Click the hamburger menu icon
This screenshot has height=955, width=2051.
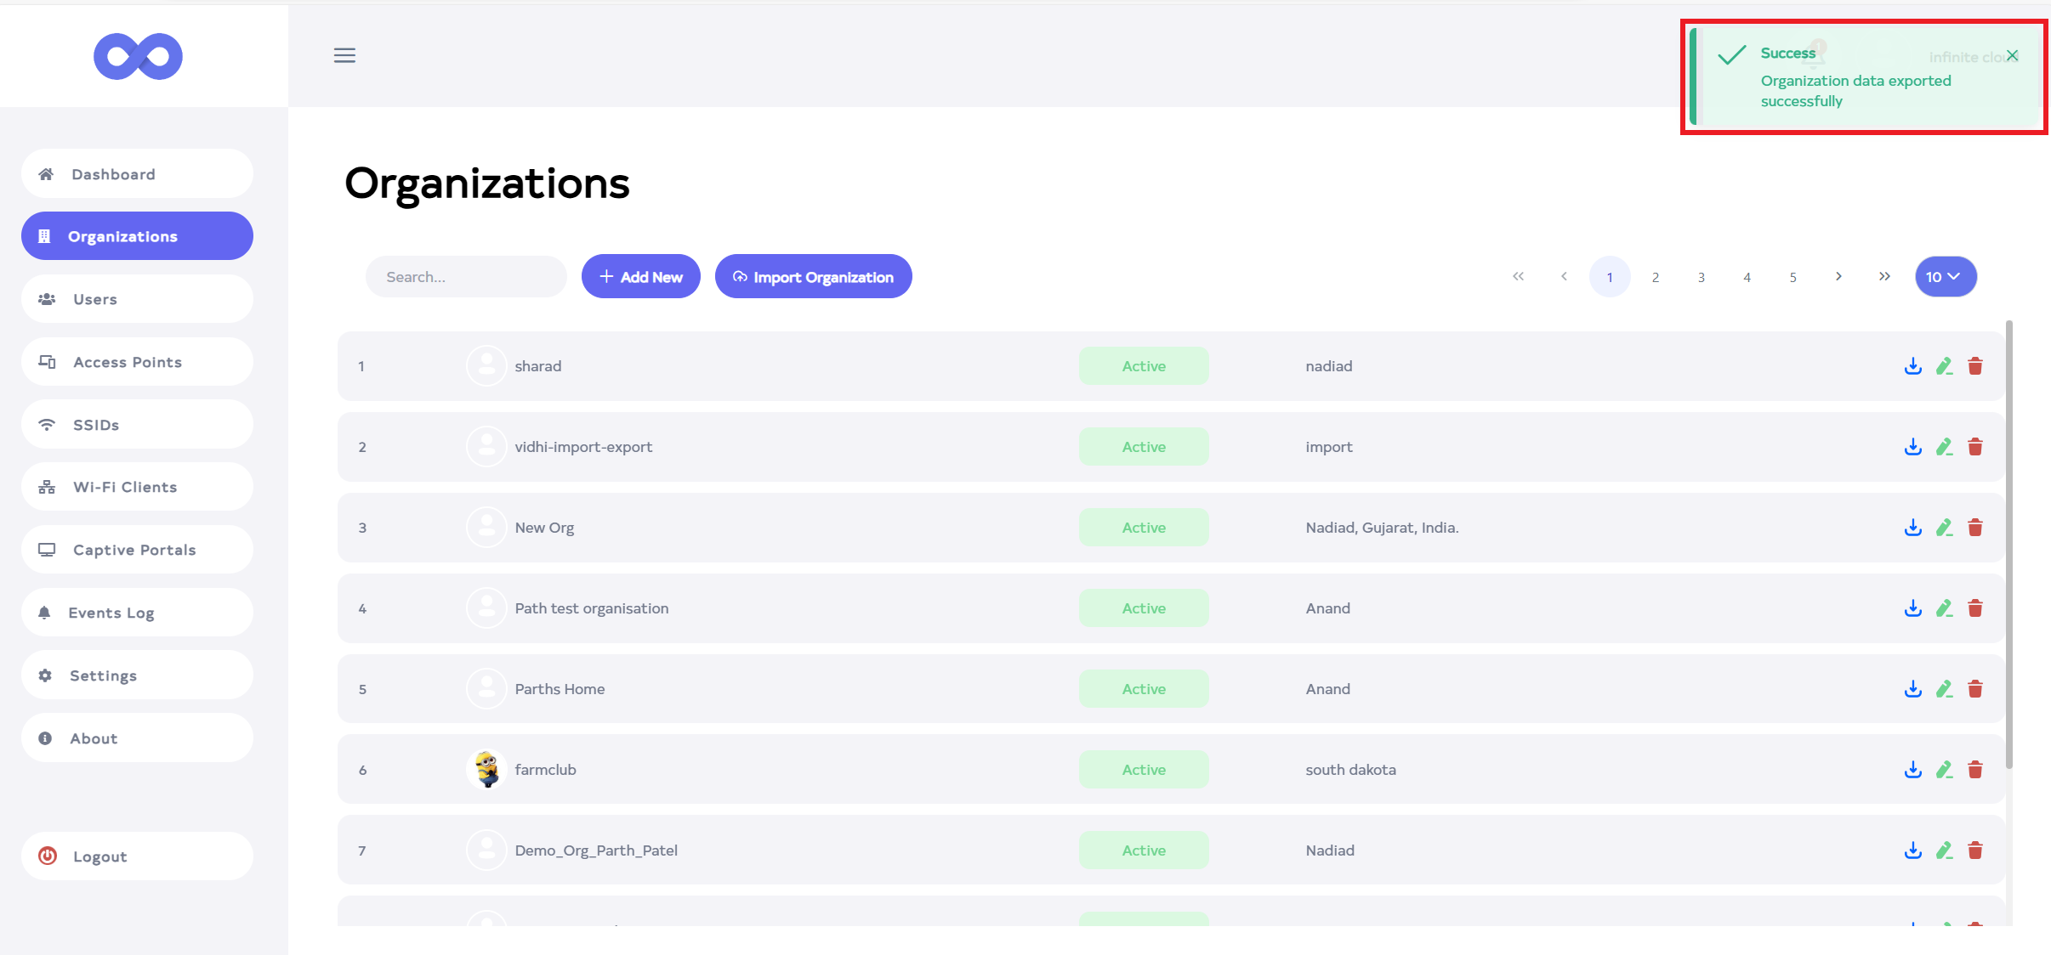coord(344,56)
